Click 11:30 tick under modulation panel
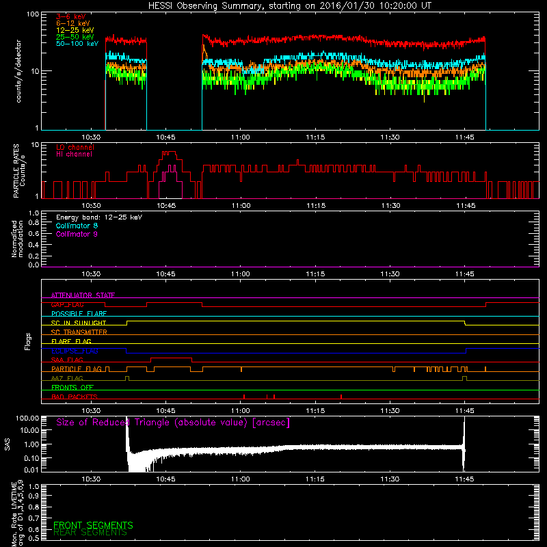 (x=390, y=274)
